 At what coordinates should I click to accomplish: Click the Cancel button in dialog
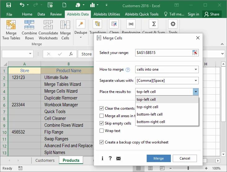click(x=185, y=158)
